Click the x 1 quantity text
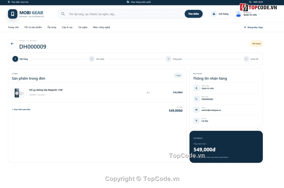This screenshot has height=188, width=284. (148, 93)
